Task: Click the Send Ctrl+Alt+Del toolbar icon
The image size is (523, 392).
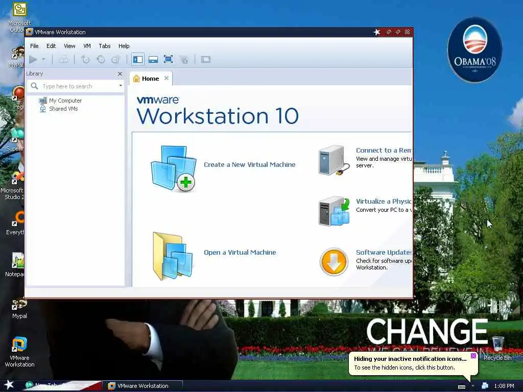Action: click(63, 60)
